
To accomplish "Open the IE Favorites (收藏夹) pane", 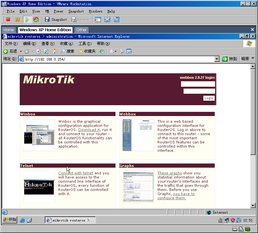I will tap(87, 51).
